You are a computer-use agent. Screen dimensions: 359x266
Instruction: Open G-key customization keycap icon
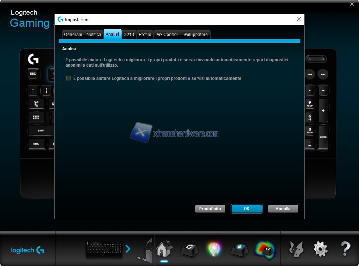click(189, 249)
